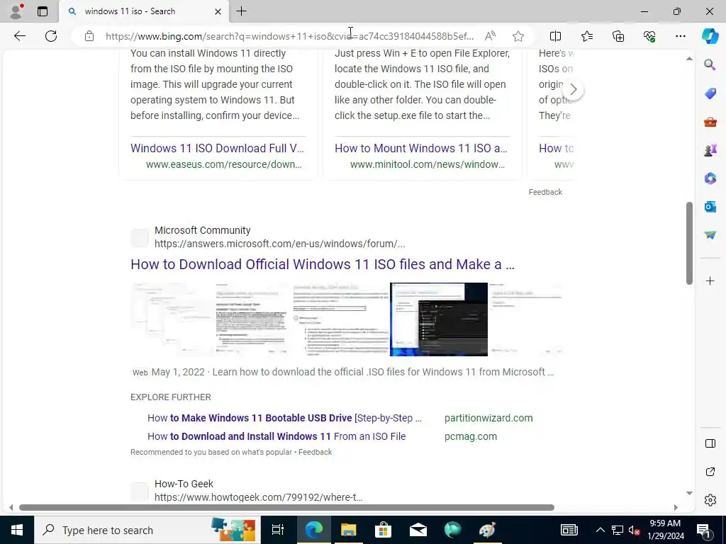Screen dimensions: 726x544
Task: Open sidebar Games chess icon
Action: tap(710, 150)
